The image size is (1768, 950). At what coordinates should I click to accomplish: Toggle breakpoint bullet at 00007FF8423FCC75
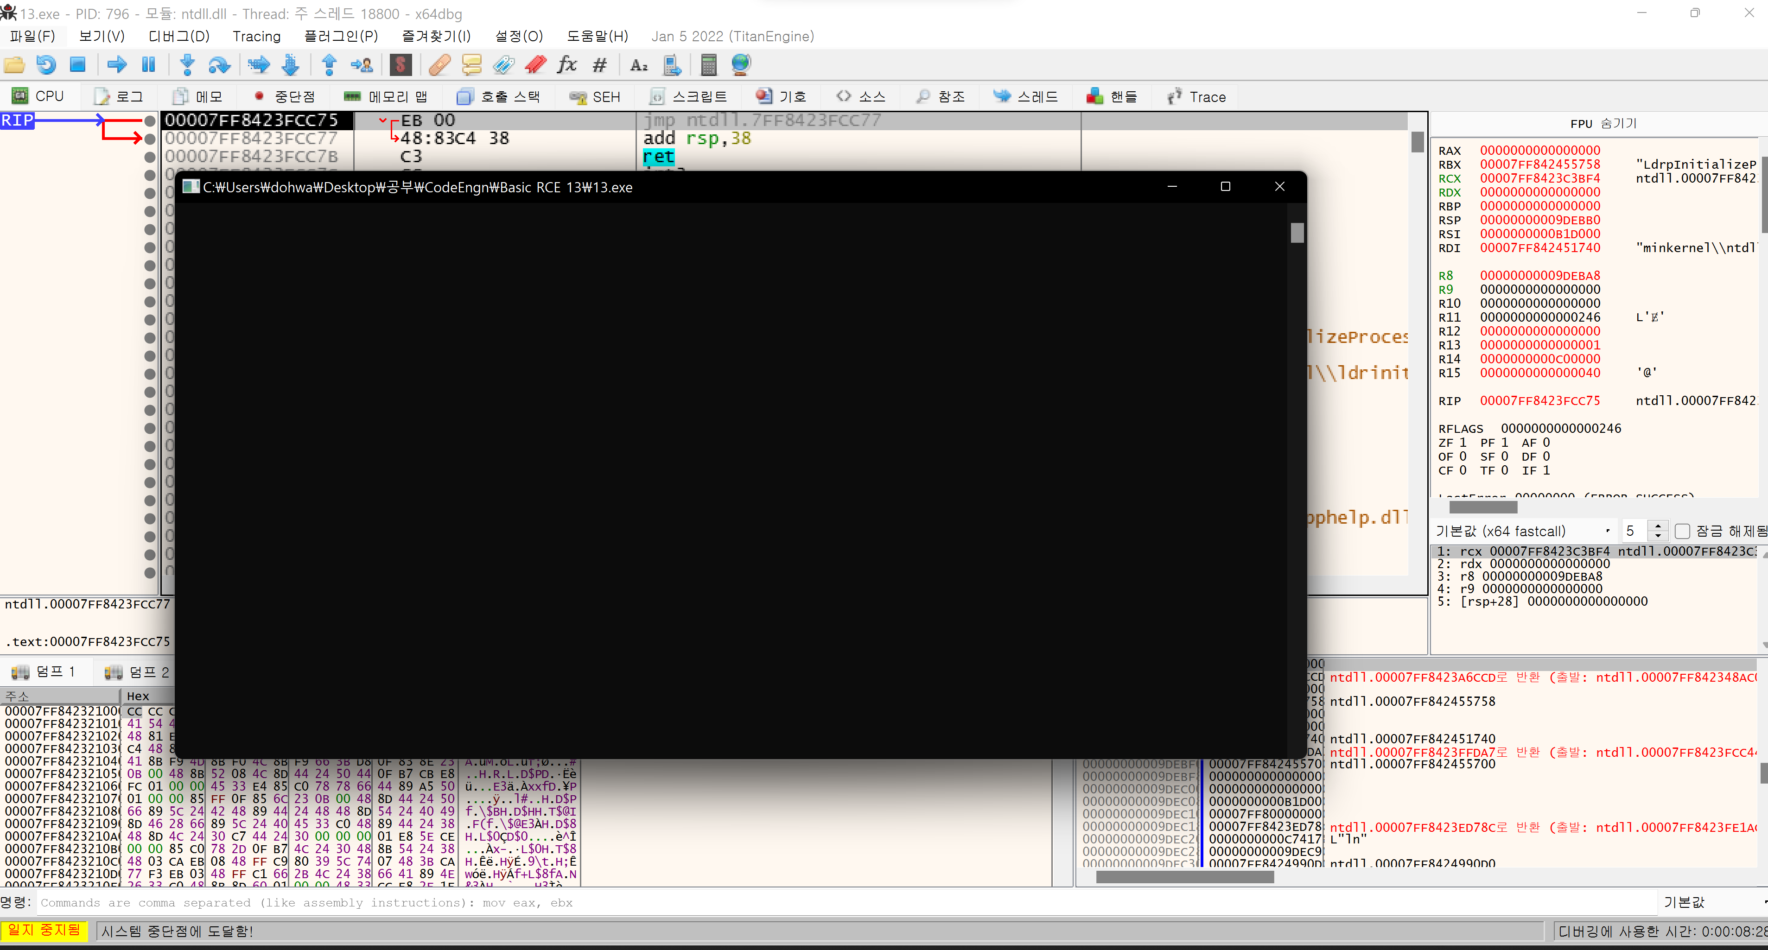coord(150,121)
